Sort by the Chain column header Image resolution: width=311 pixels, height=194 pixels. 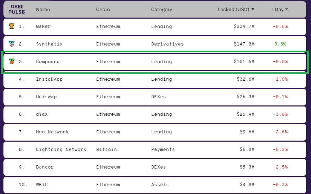[x=103, y=9]
